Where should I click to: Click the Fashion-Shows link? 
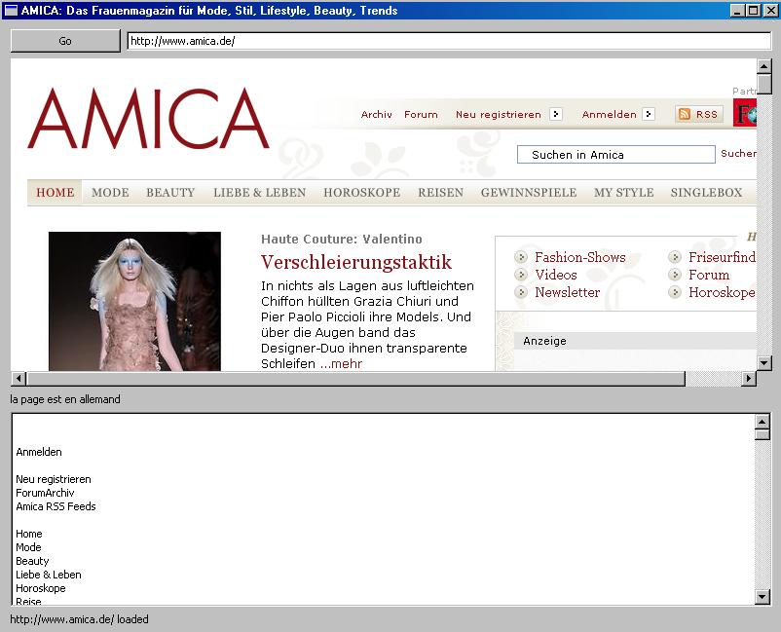[580, 257]
